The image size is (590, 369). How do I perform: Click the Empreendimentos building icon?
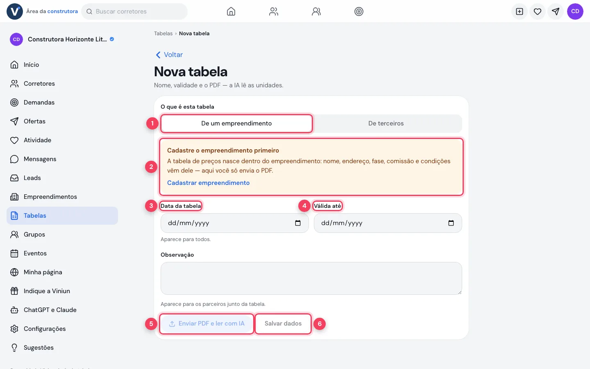(14, 197)
